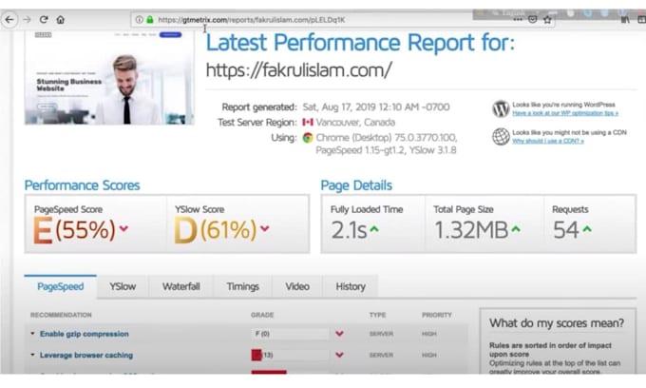
Task: Reload the page with refresh icon
Action: 44,19
